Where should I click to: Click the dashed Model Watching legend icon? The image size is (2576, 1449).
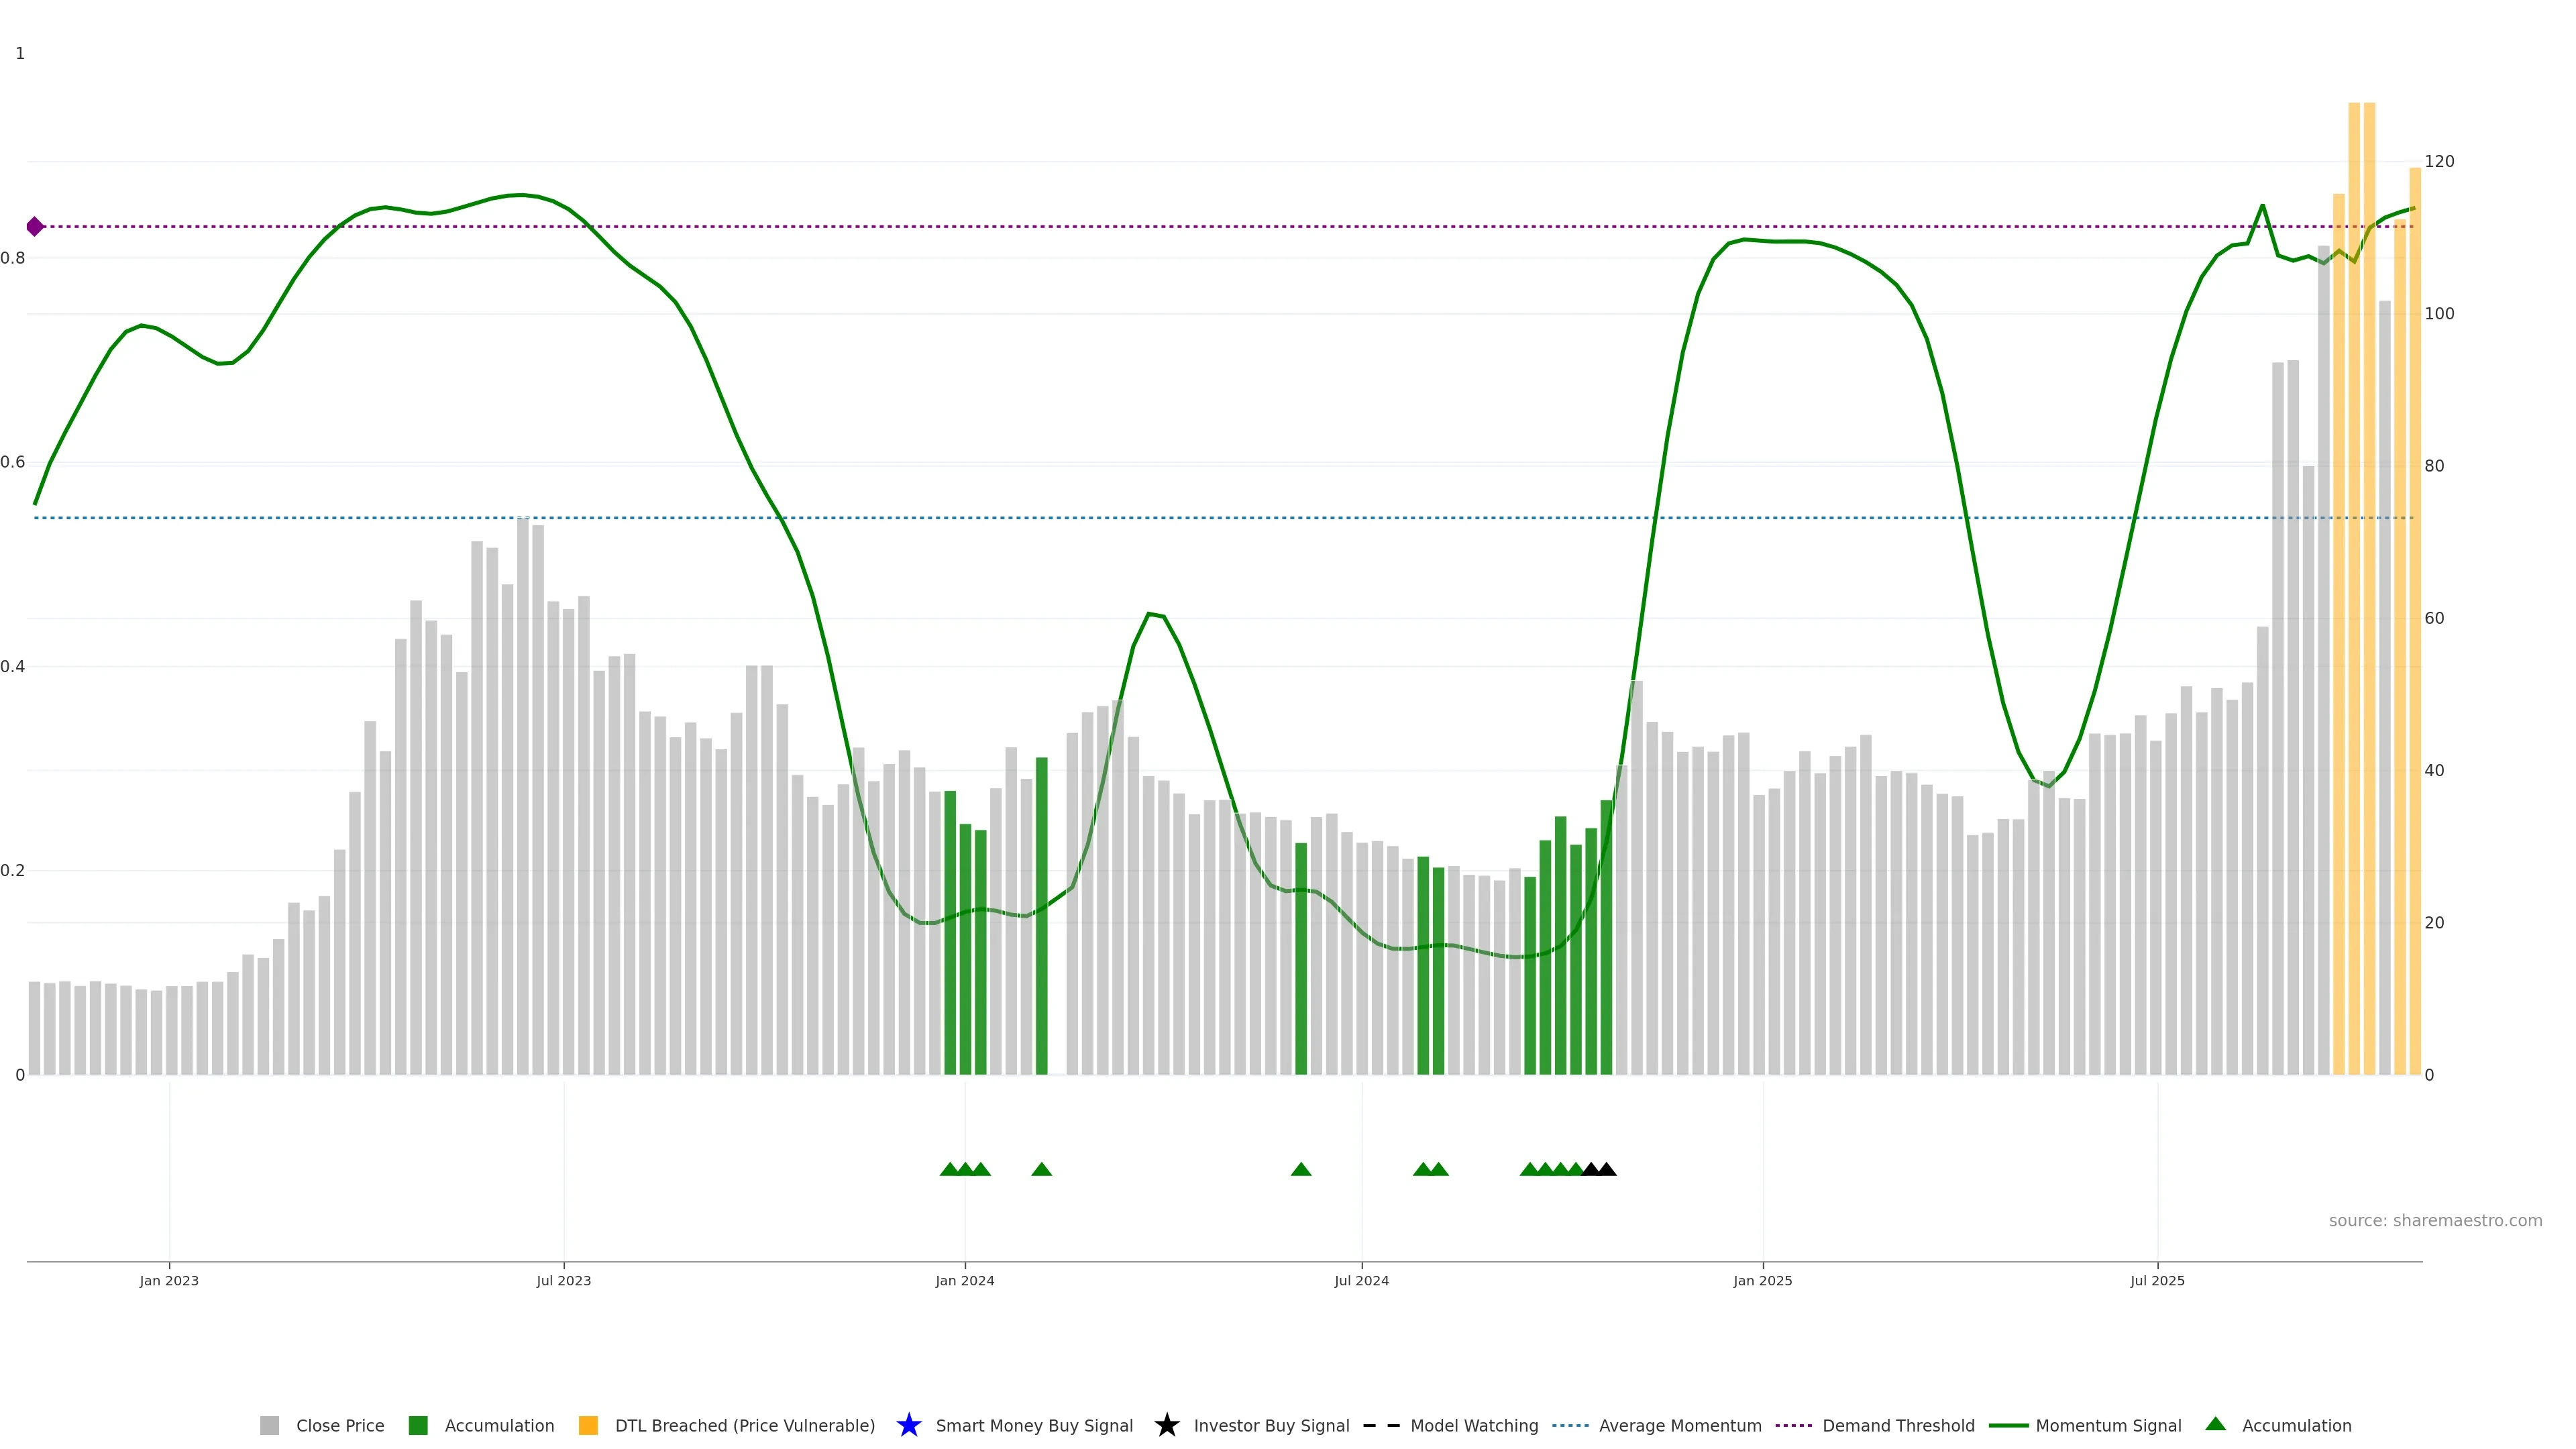click(1381, 1425)
